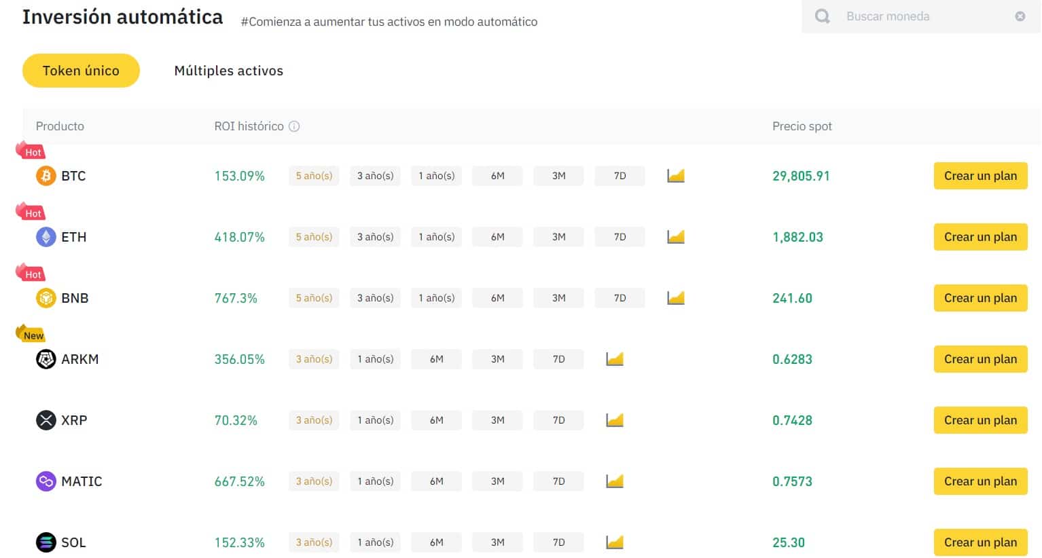Click SOL spot price 25.30
Image resolution: width=1042 pixels, height=558 pixels.
(x=789, y=542)
